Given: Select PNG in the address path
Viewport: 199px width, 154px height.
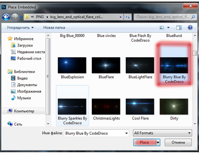Looking at the screenshot, I should 40,17.
